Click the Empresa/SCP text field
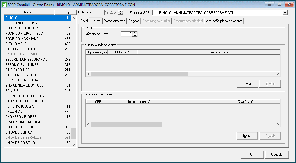 217,13
